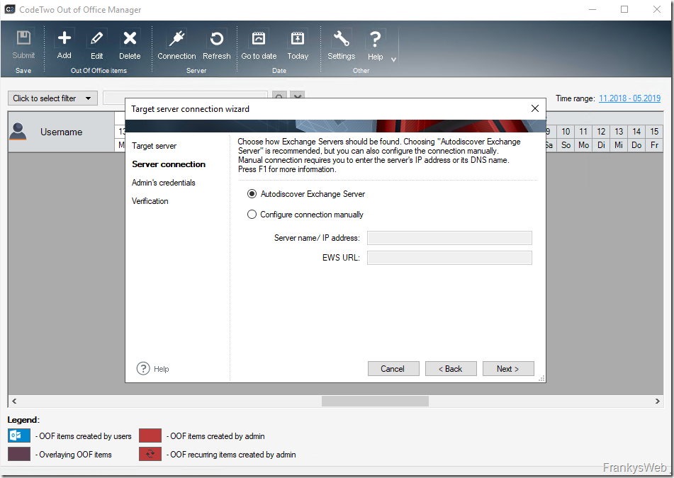Open the Click to select filter dropdown
Viewport: 674px width, 478px height.
point(53,98)
